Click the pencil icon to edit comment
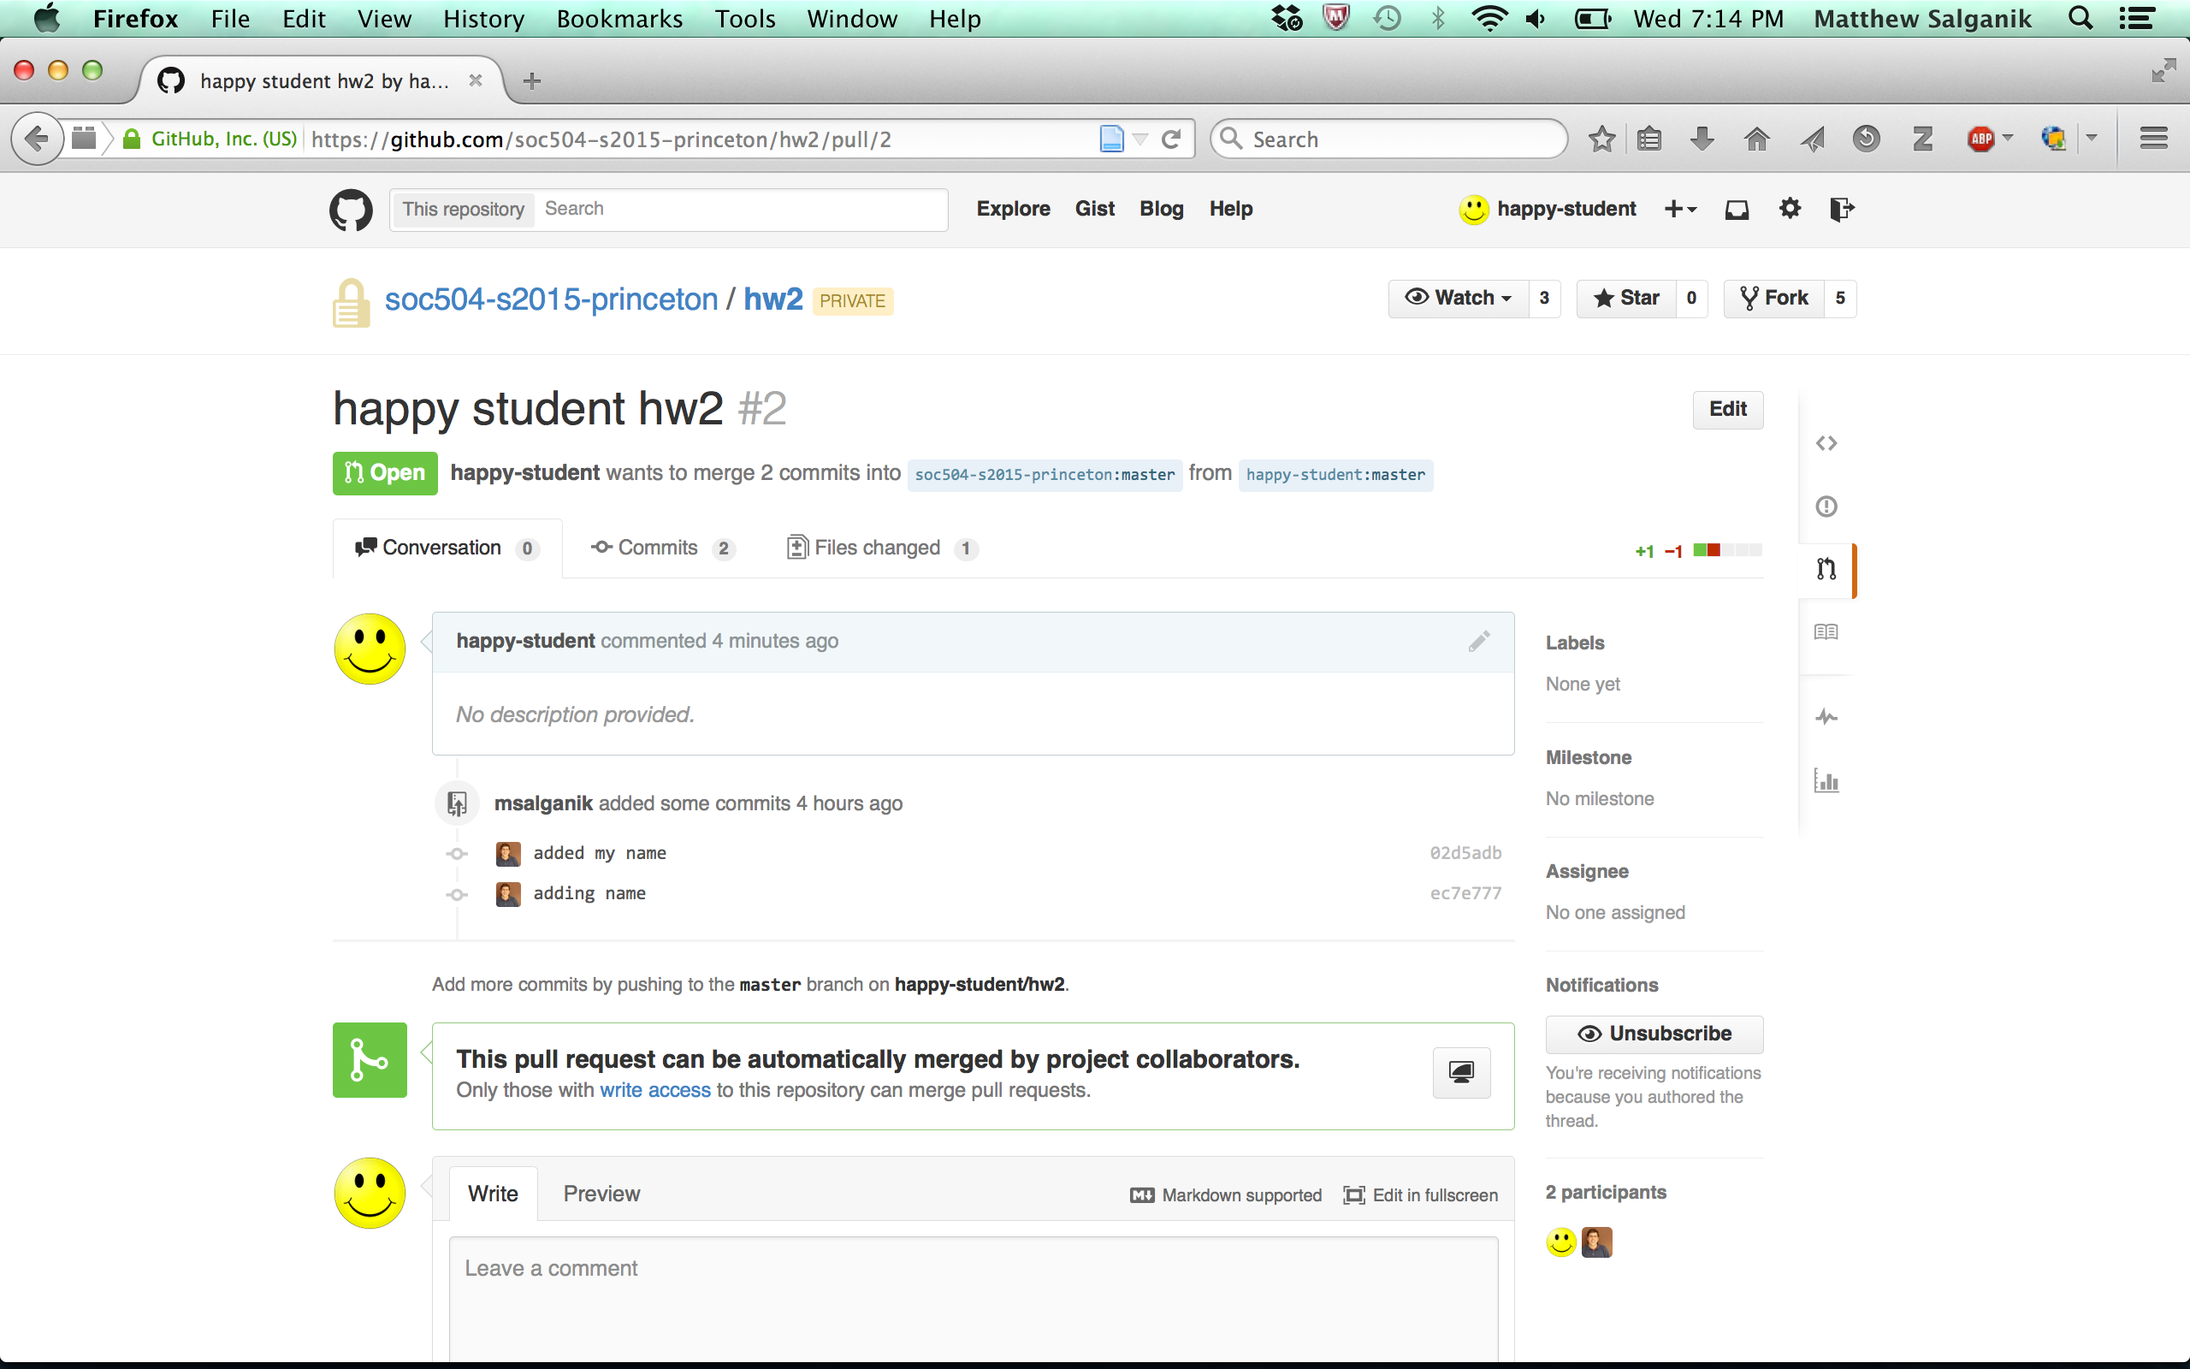Screen dimensions: 2190x1369 click(x=1479, y=641)
